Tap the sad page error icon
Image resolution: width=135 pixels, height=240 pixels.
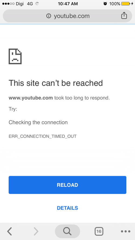[x=15, y=56]
